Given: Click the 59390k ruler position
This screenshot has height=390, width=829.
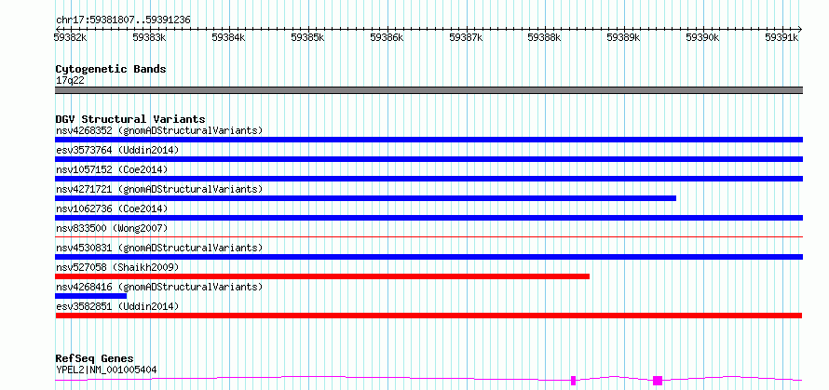Looking at the screenshot, I should pos(703,37).
